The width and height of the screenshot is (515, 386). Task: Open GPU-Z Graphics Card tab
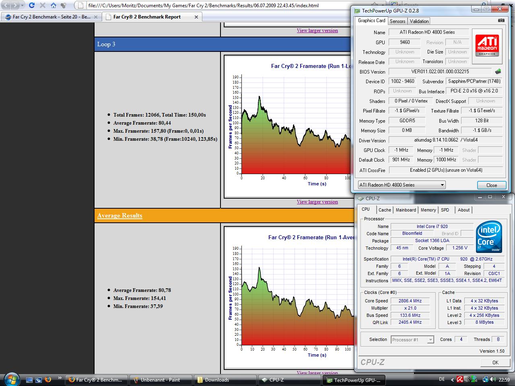point(371,21)
